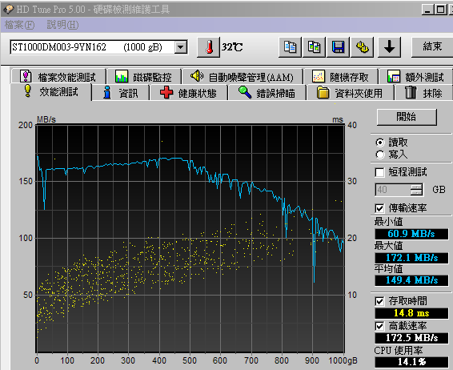
Task: Enable the 短程測試 checkbox
Action: 379,172
